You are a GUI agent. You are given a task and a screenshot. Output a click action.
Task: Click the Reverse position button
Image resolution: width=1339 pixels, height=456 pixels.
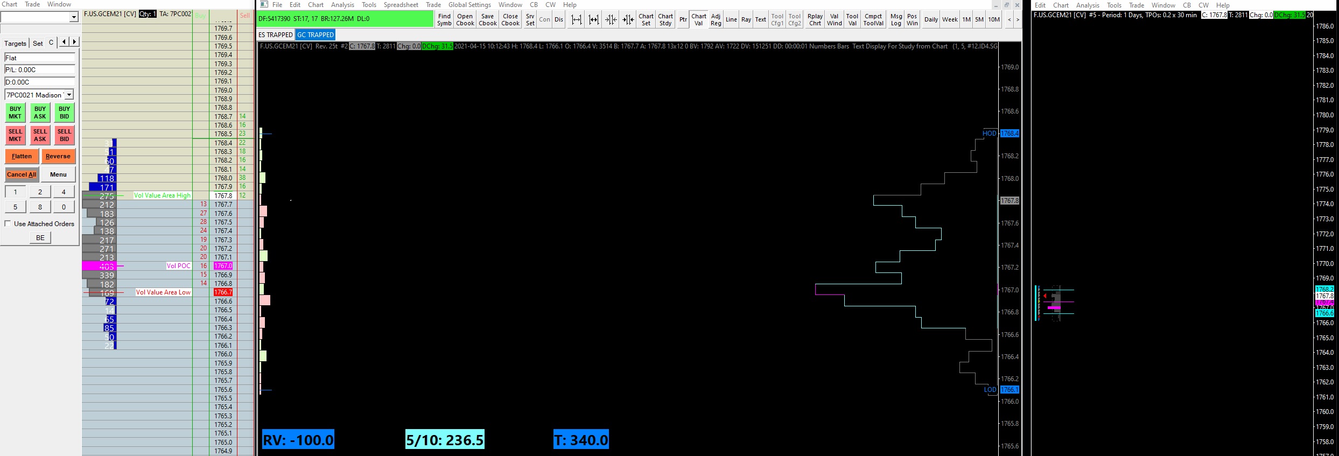[x=58, y=156]
